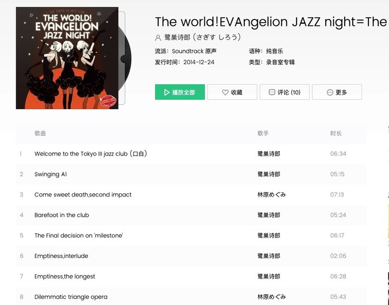Screen dimensions: 389x305
Task: Click 林原めぐみ artist on track 3
Action: point(272,195)
